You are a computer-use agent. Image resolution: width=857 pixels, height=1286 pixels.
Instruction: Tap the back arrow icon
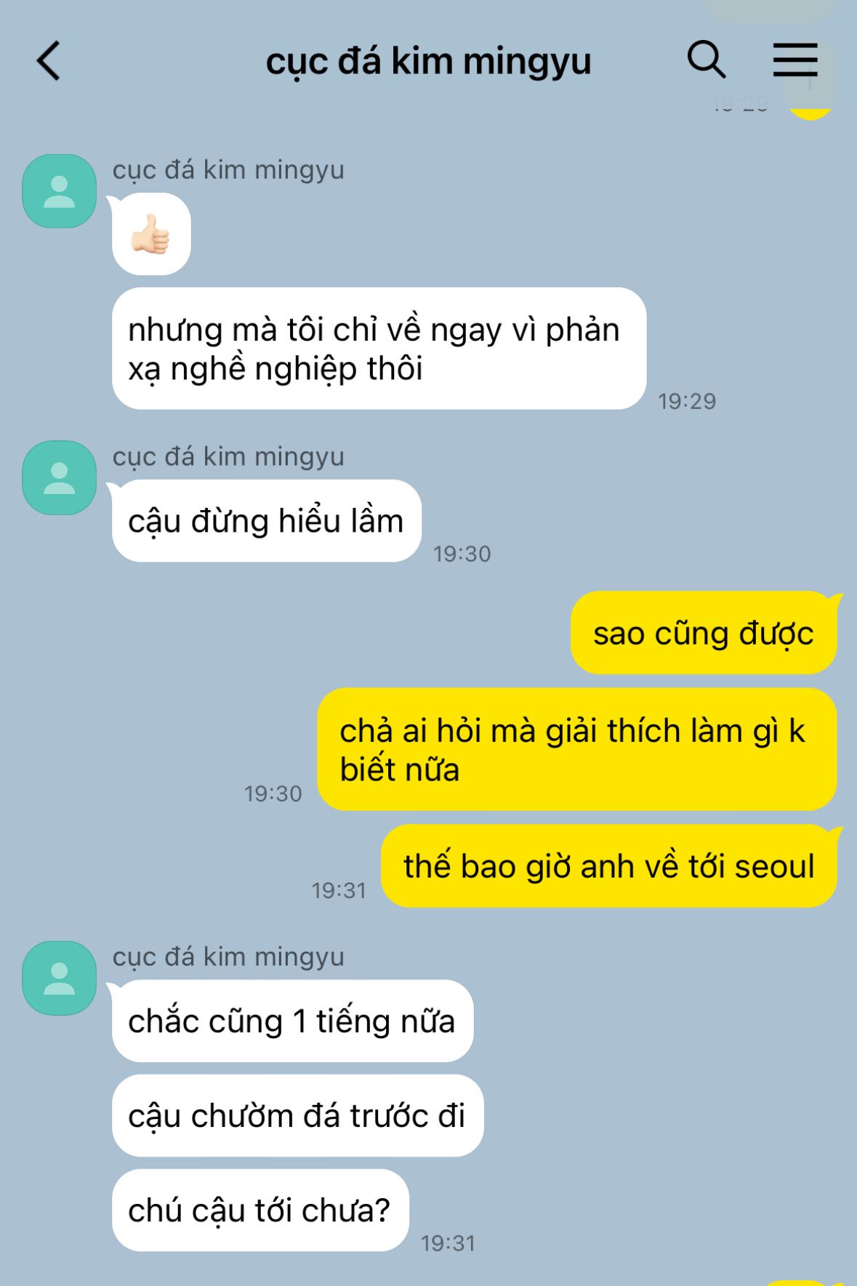pyautogui.click(x=49, y=60)
